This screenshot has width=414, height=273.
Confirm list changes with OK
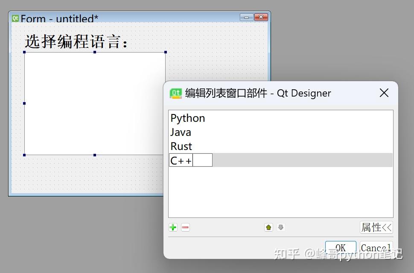coord(340,248)
